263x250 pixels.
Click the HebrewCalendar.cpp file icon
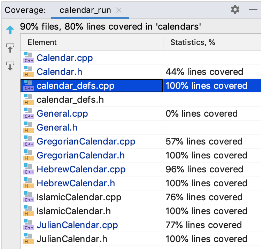coord(28,169)
